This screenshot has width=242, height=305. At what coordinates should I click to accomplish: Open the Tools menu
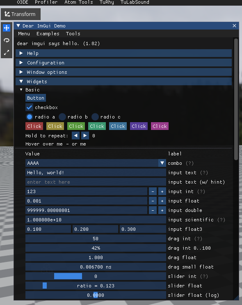coord(73,34)
